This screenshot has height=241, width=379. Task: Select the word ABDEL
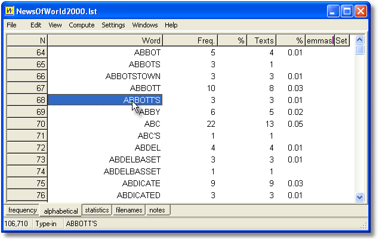147,148
